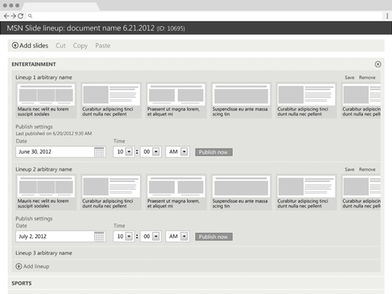
Task: Open Lineup 1 AM/PM dropdown
Action: click(184, 152)
